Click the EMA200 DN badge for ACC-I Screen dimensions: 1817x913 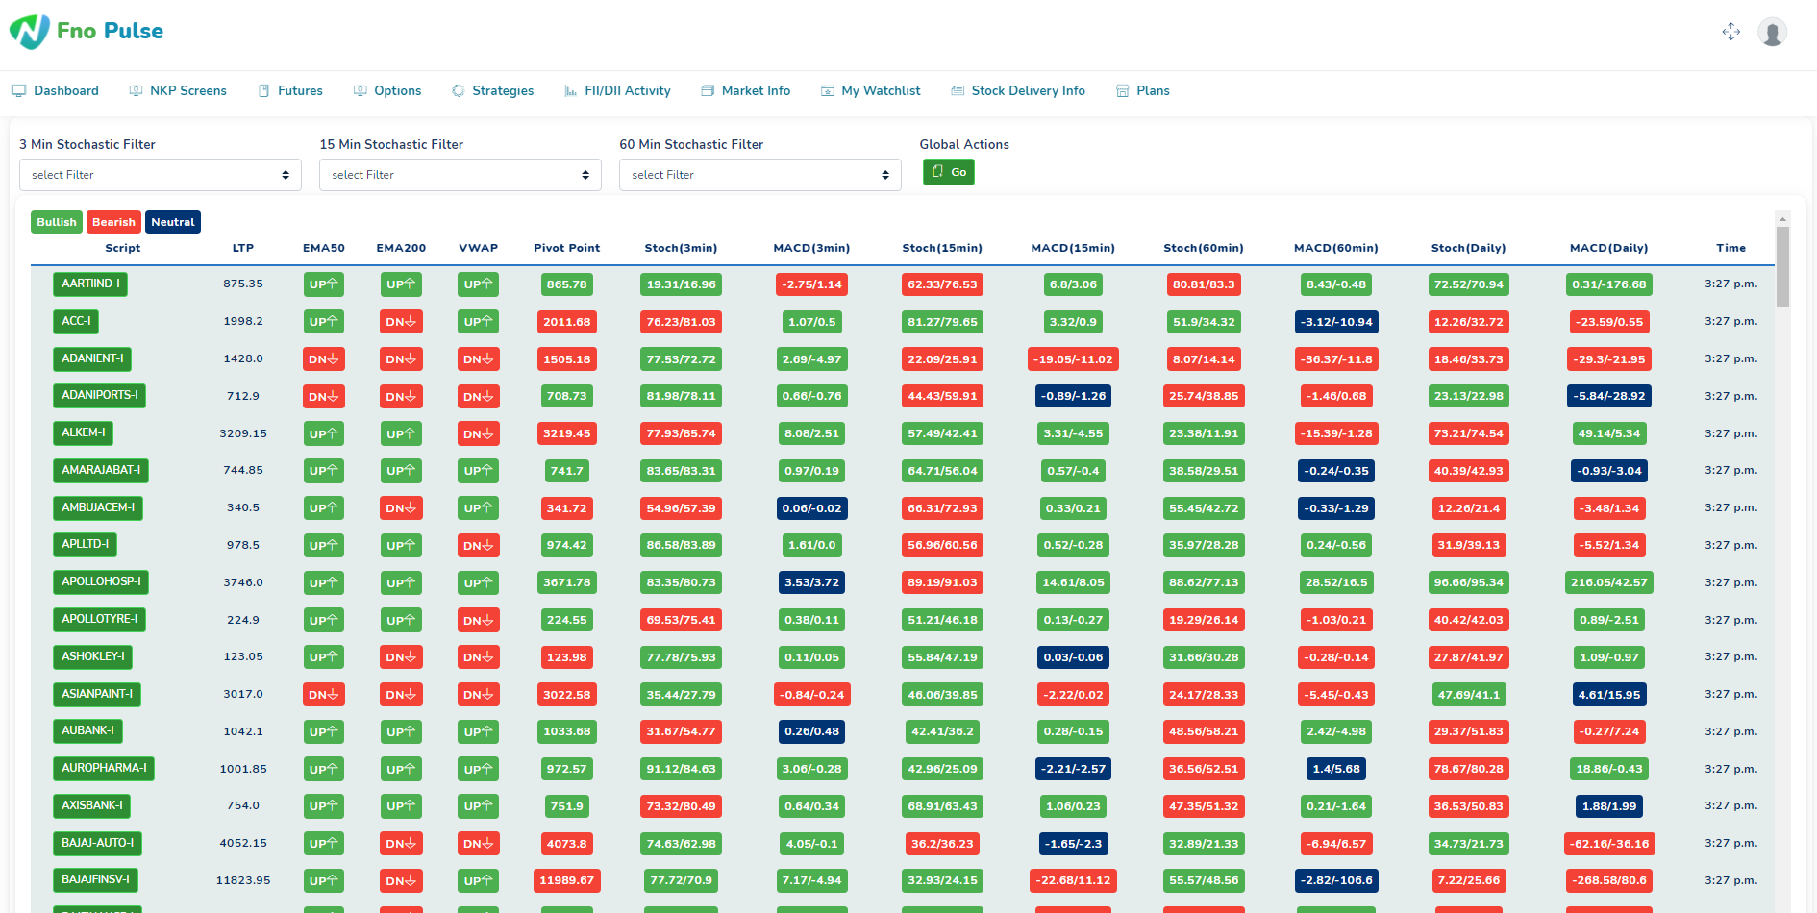coord(401,322)
